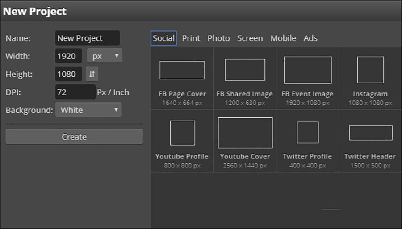Choose the FB Shared Image preset
Viewport: 402px width, 229px height.
point(244,78)
